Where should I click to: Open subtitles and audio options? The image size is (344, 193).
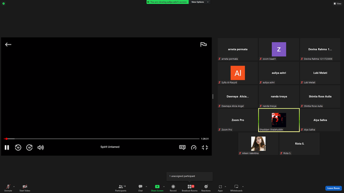[x=182, y=147]
